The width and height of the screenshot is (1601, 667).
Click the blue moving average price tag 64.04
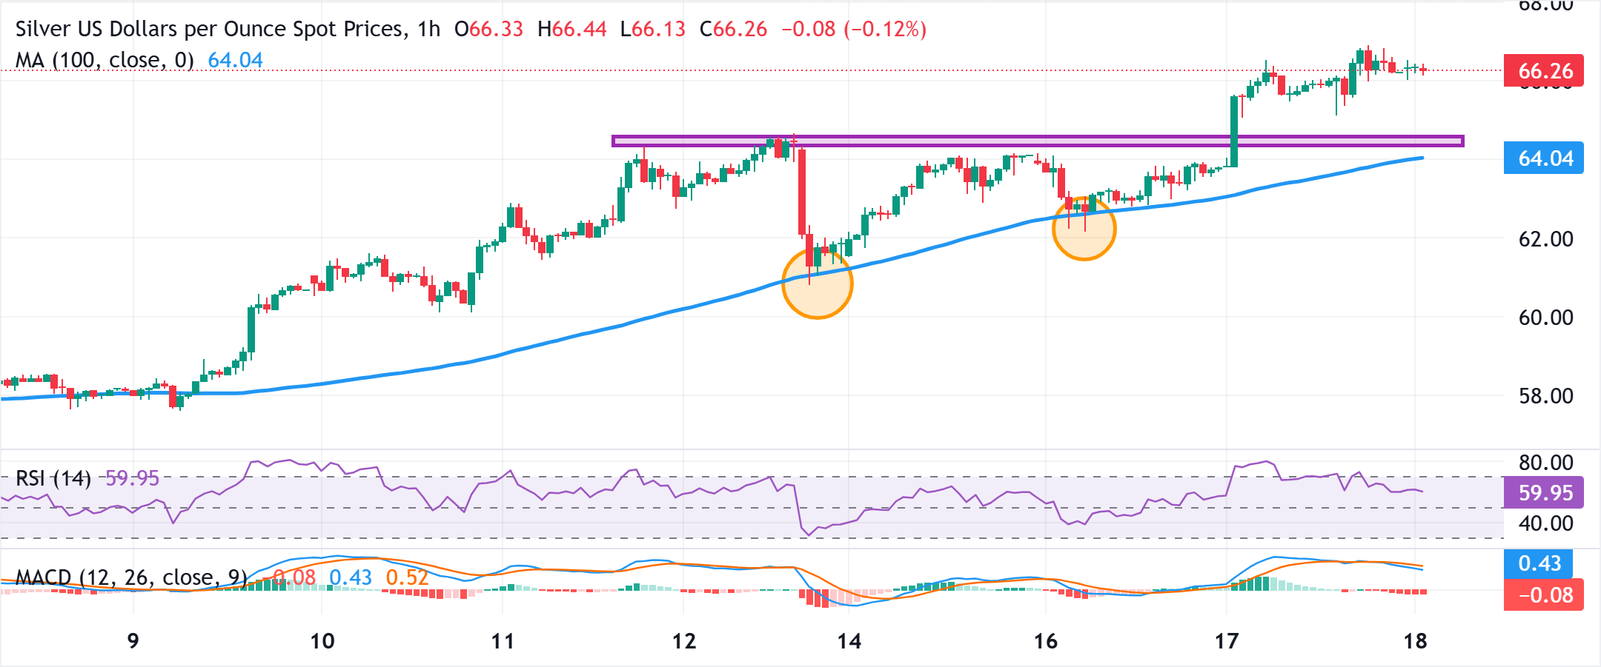1544,157
